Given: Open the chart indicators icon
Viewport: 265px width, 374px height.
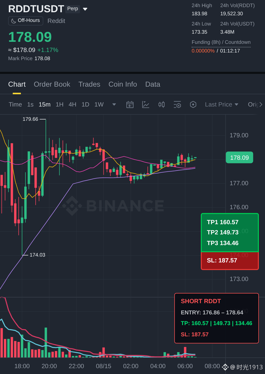Looking at the screenshot, I should tap(145, 104).
